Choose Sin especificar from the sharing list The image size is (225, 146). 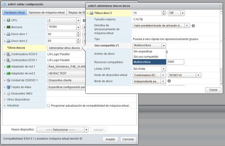pyautogui.click(x=149, y=51)
